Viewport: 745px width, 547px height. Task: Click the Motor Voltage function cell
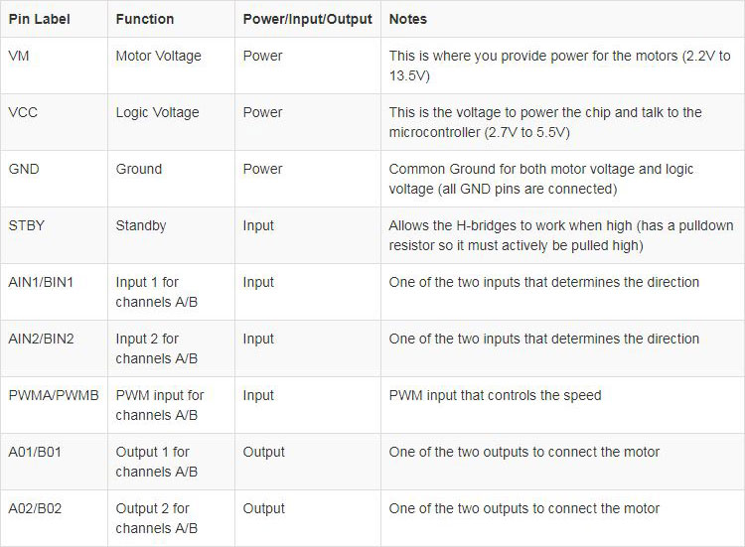coord(159,56)
